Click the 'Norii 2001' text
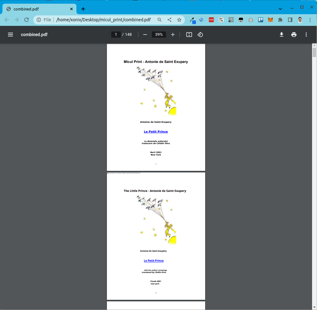The image size is (317, 310). 156,152
